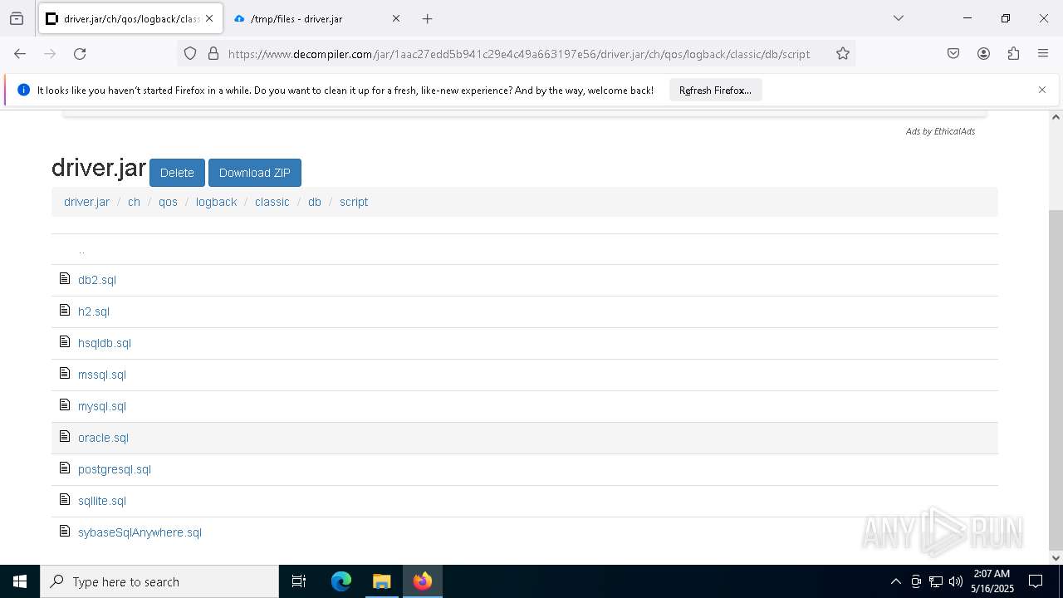Screen dimensions: 1063x598
Task: Click the file icon beside h2.sql
Action: (65, 310)
